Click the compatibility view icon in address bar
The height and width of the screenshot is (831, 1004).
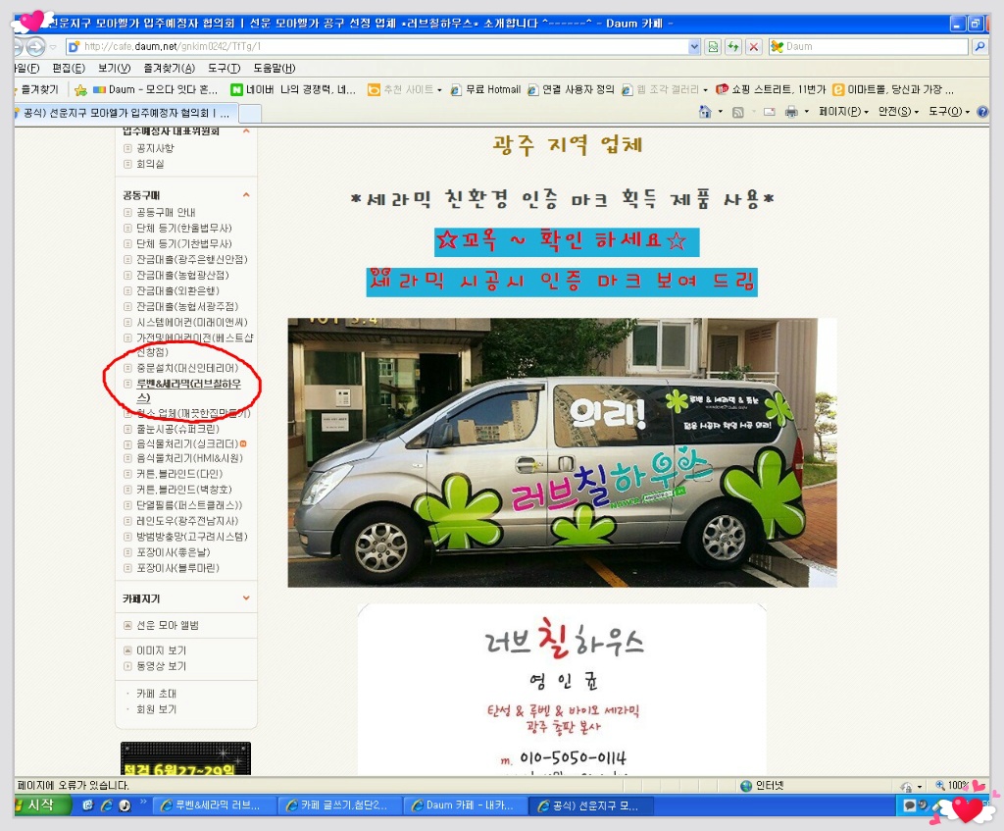[x=714, y=47]
